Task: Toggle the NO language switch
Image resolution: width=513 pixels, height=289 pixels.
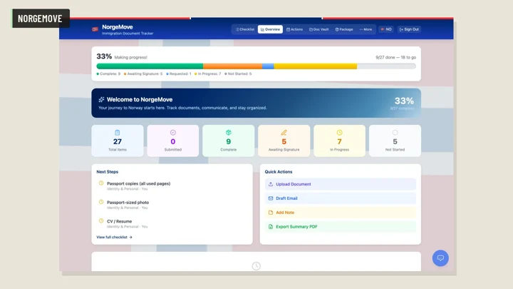Action: [x=386, y=29]
